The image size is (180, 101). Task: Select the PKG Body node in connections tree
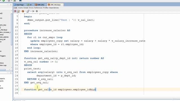tap(4, 30)
